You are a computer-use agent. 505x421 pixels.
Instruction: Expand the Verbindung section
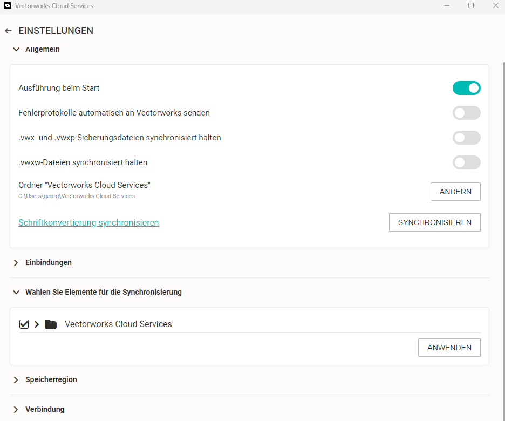(16, 410)
